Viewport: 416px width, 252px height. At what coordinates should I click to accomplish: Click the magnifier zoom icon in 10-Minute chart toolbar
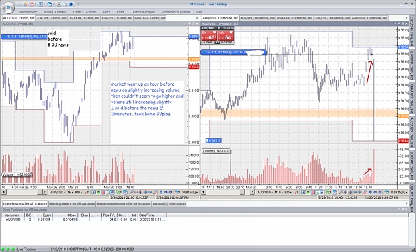[341, 192]
